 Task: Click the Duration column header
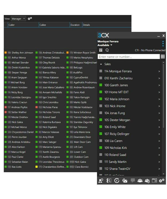click(x=75, y=25)
